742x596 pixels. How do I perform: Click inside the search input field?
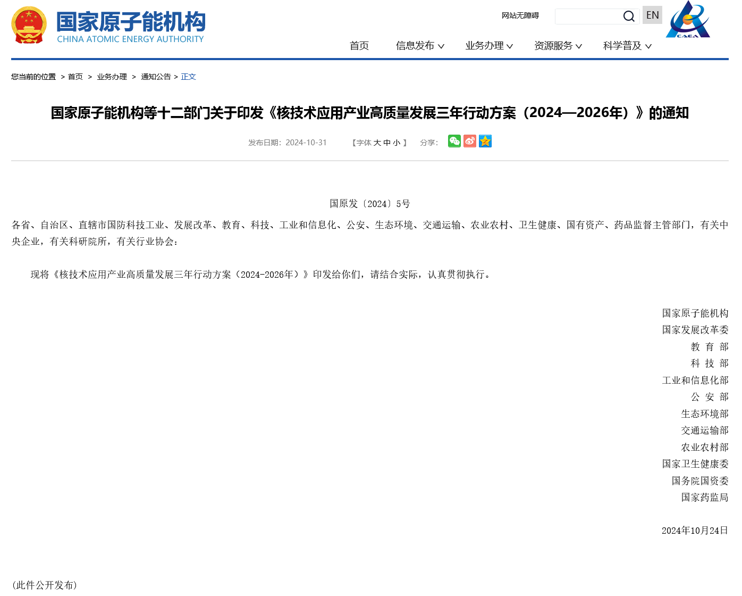tap(587, 16)
